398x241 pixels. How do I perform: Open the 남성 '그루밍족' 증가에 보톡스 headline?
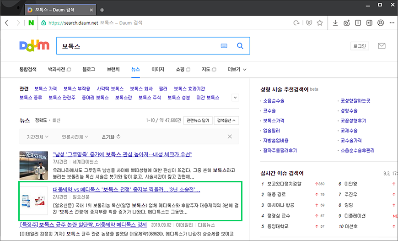pyautogui.click(x=122, y=154)
